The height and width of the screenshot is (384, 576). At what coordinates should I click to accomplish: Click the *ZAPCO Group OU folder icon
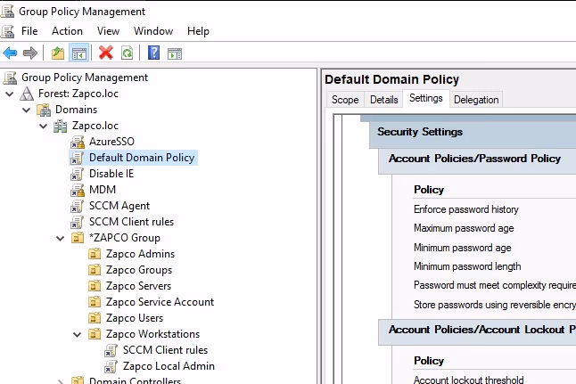coord(78,238)
